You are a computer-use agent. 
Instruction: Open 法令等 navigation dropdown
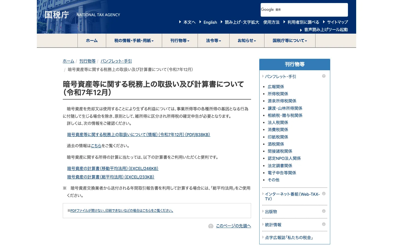click(213, 40)
